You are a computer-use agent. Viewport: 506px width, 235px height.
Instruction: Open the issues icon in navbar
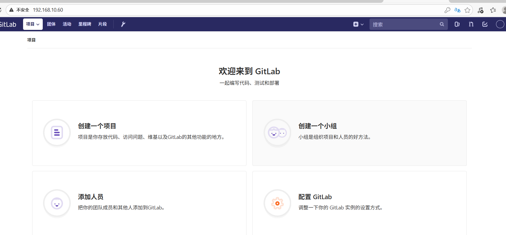click(457, 24)
